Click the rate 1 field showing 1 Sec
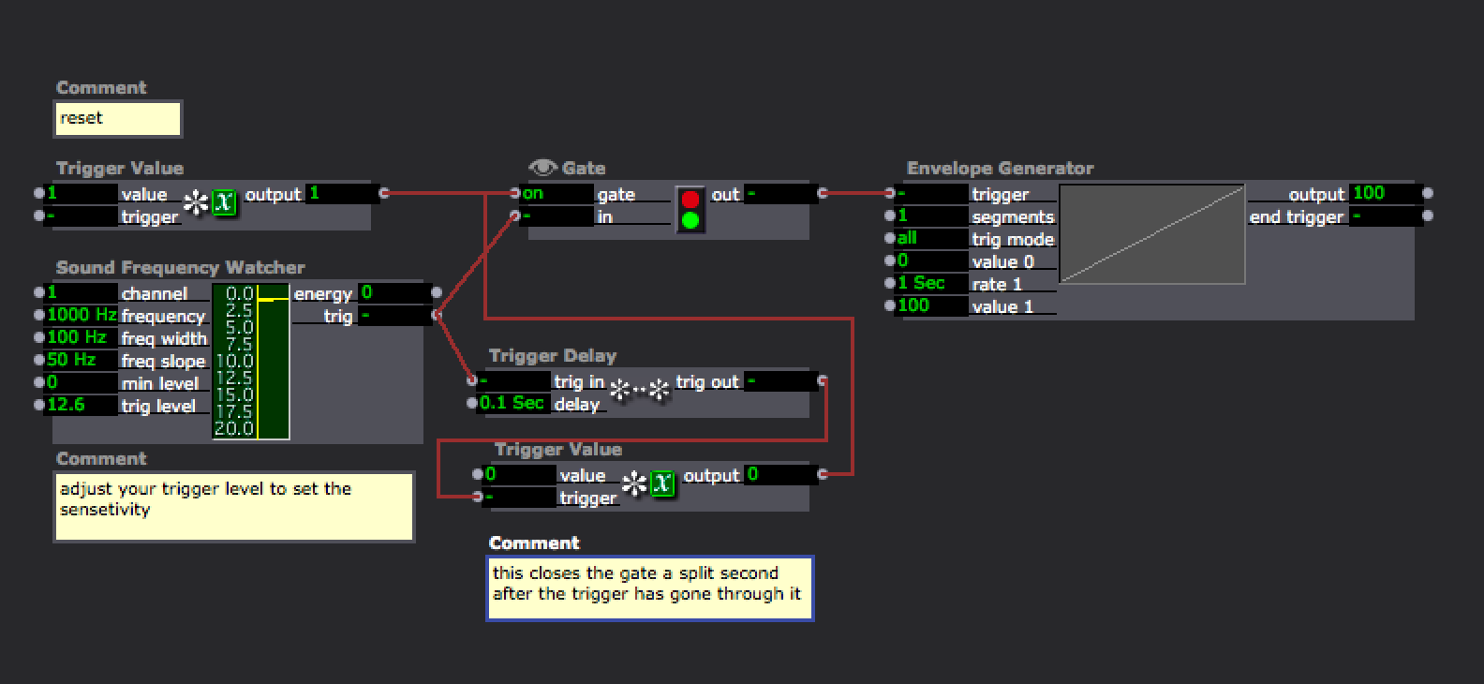The height and width of the screenshot is (684, 1484). coord(932,284)
